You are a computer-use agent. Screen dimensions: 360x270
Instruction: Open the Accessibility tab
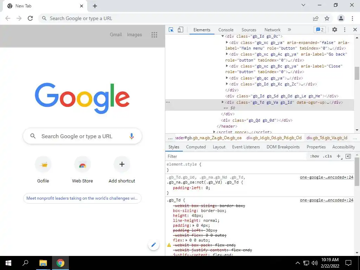[x=343, y=147]
